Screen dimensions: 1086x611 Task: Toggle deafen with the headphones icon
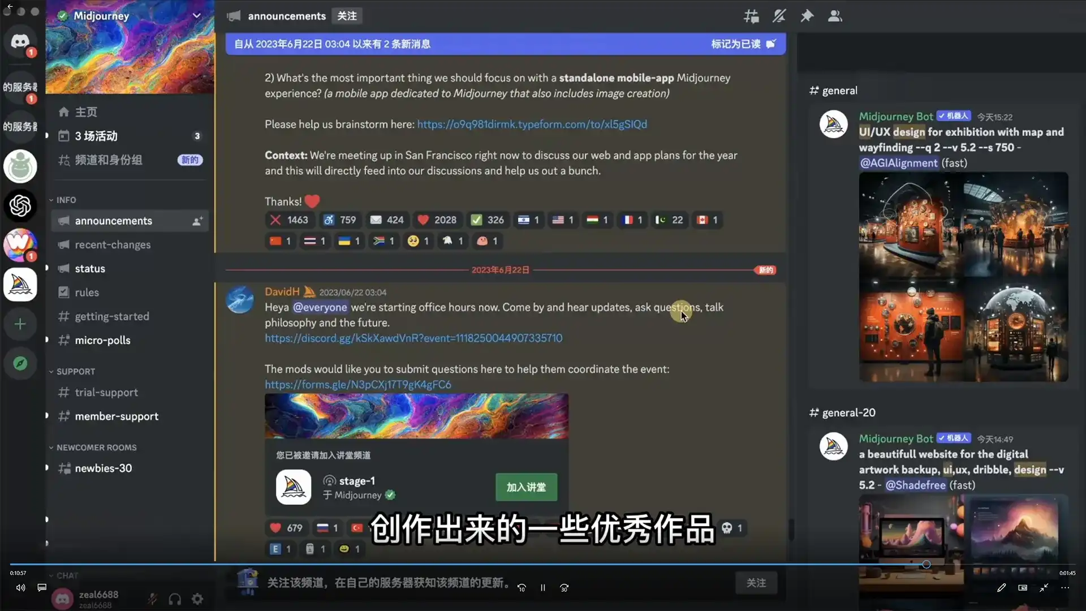tap(174, 599)
